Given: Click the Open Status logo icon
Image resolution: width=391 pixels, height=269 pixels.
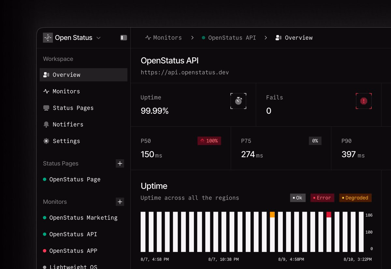Looking at the screenshot, I should point(48,38).
